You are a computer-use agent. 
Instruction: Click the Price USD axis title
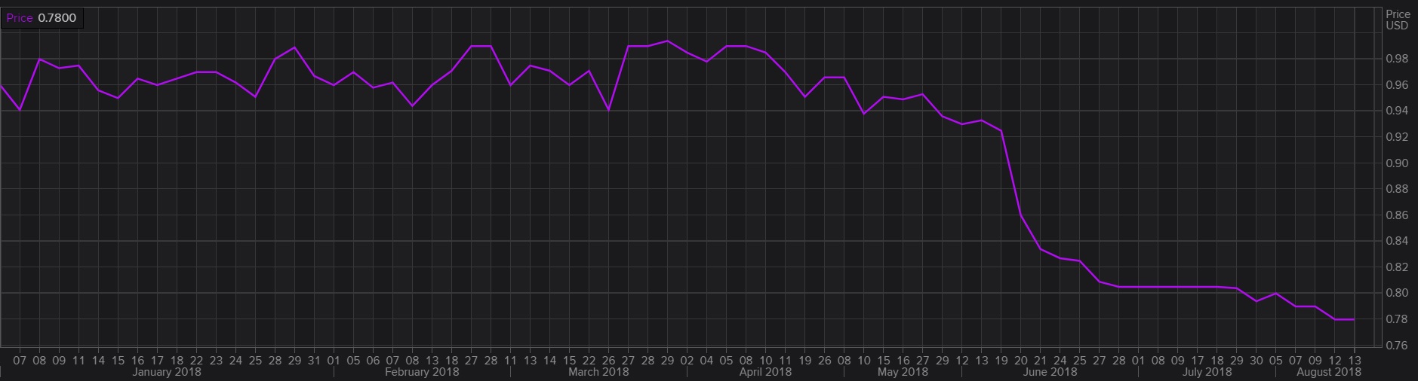tap(1398, 20)
